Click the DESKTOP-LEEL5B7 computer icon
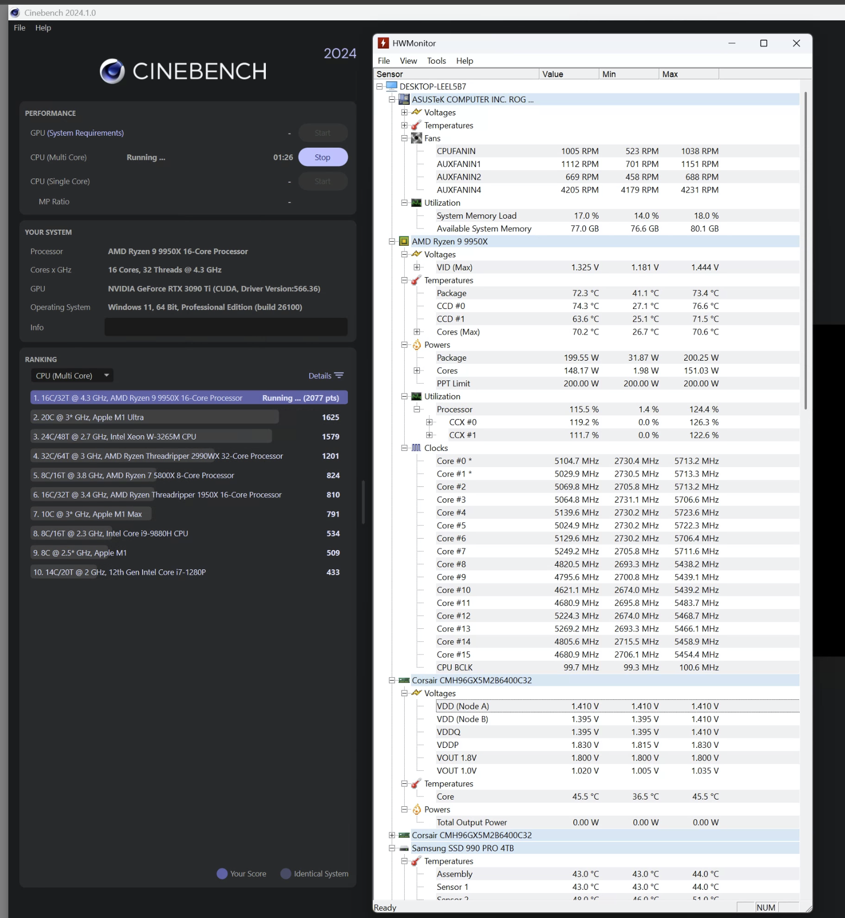 392,86
